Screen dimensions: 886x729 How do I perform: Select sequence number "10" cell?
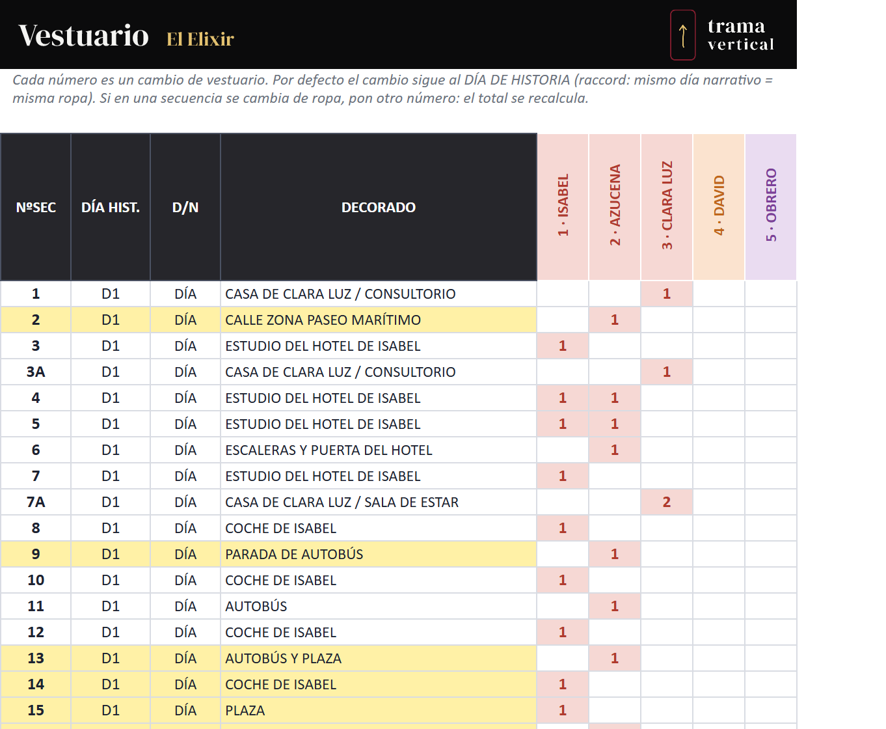pyautogui.click(x=36, y=580)
